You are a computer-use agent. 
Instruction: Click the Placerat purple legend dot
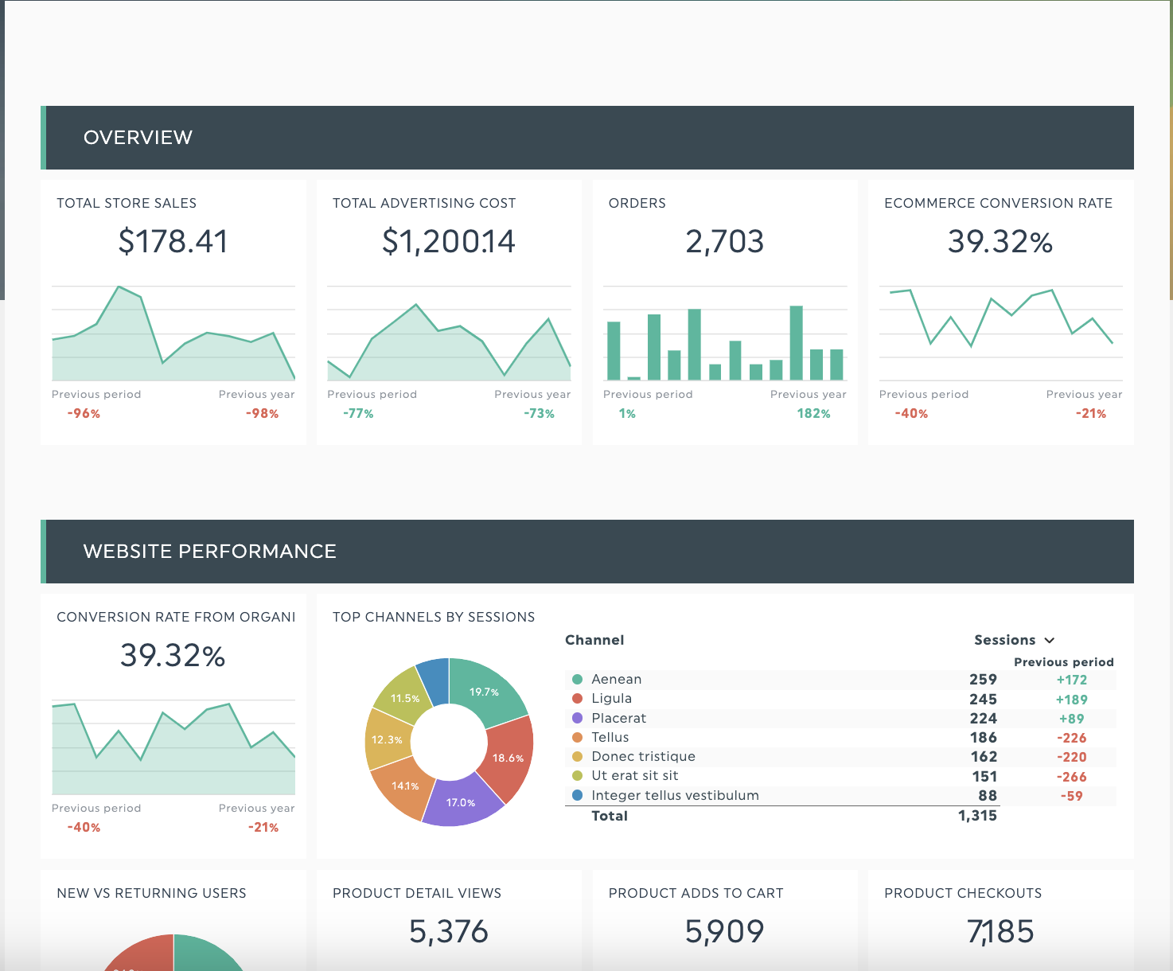[x=578, y=718]
